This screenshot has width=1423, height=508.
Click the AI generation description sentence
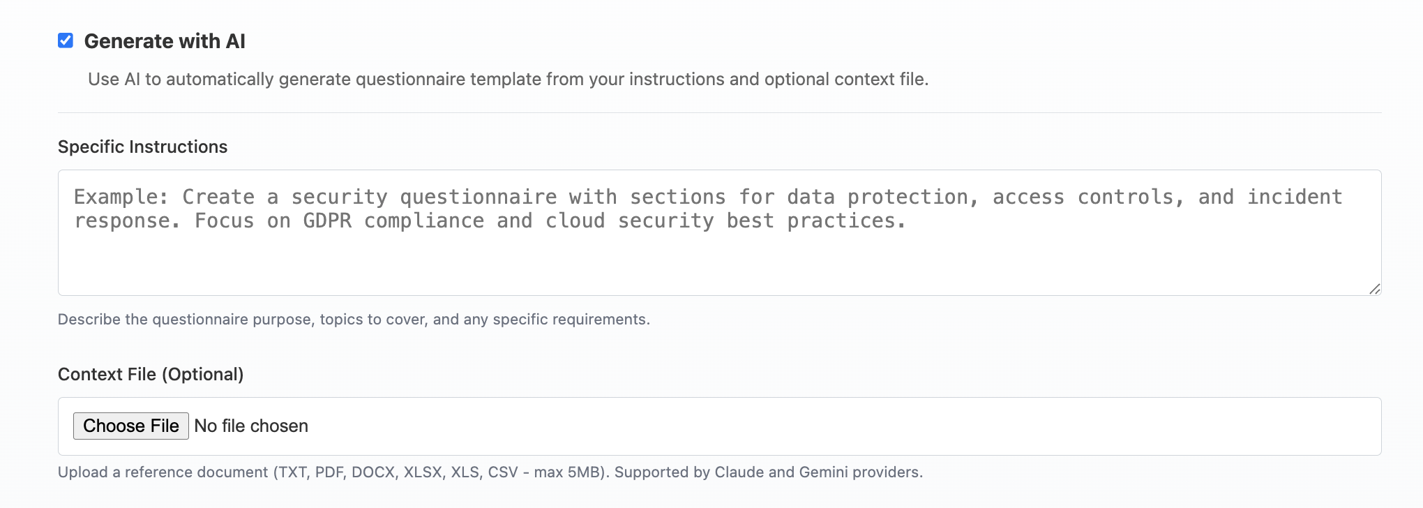[508, 80]
